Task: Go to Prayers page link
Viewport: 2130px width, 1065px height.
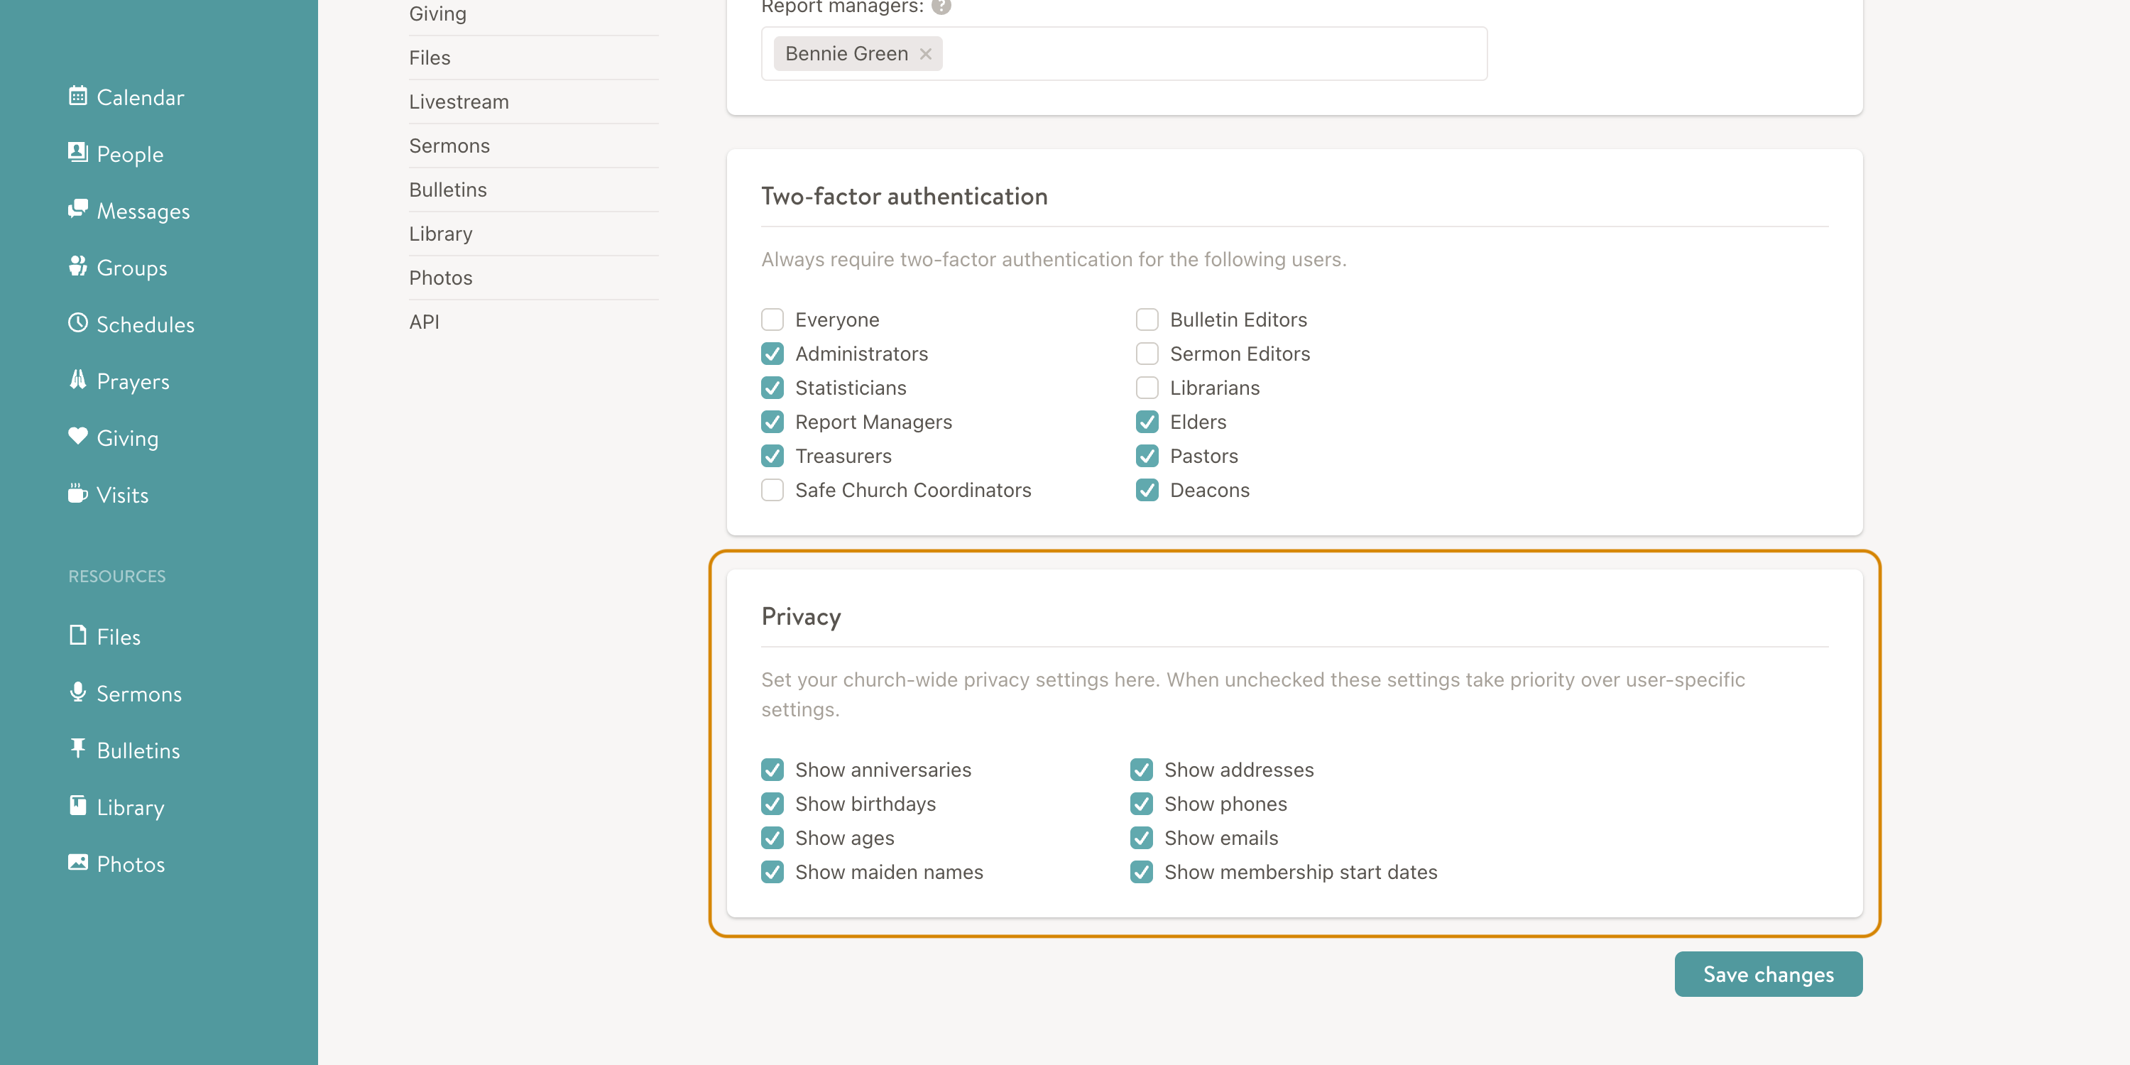Action: click(x=132, y=381)
